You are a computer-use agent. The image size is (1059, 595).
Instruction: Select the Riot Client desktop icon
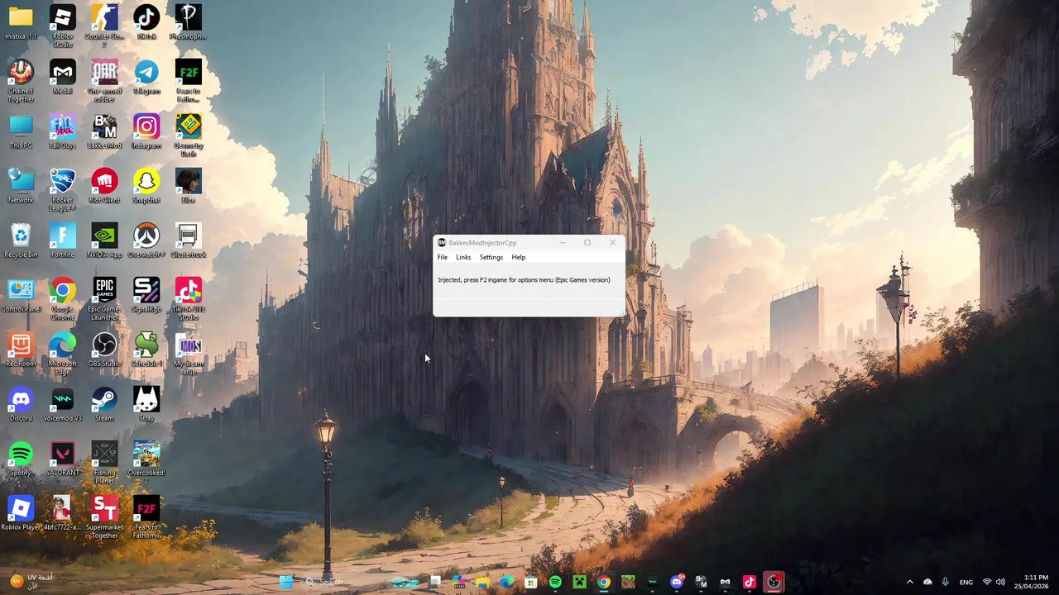pyautogui.click(x=104, y=186)
